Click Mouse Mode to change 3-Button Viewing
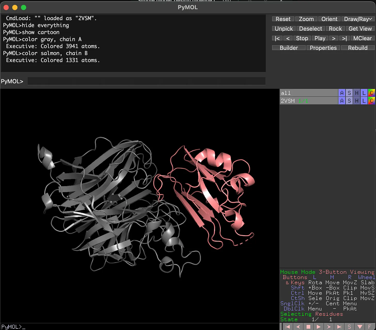This screenshot has width=376, height=330. tap(297, 272)
